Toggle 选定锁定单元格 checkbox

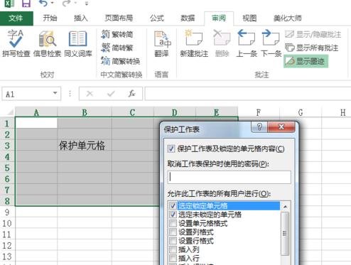(x=173, y=205)
